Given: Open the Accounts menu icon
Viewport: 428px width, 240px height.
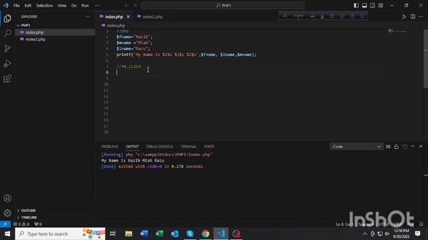Looking at the screenshot, I should pos(7,198).
